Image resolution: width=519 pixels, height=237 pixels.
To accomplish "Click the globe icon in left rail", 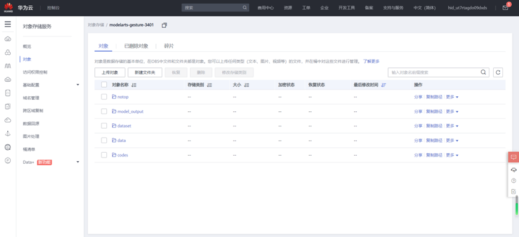I will click(8, 147).
